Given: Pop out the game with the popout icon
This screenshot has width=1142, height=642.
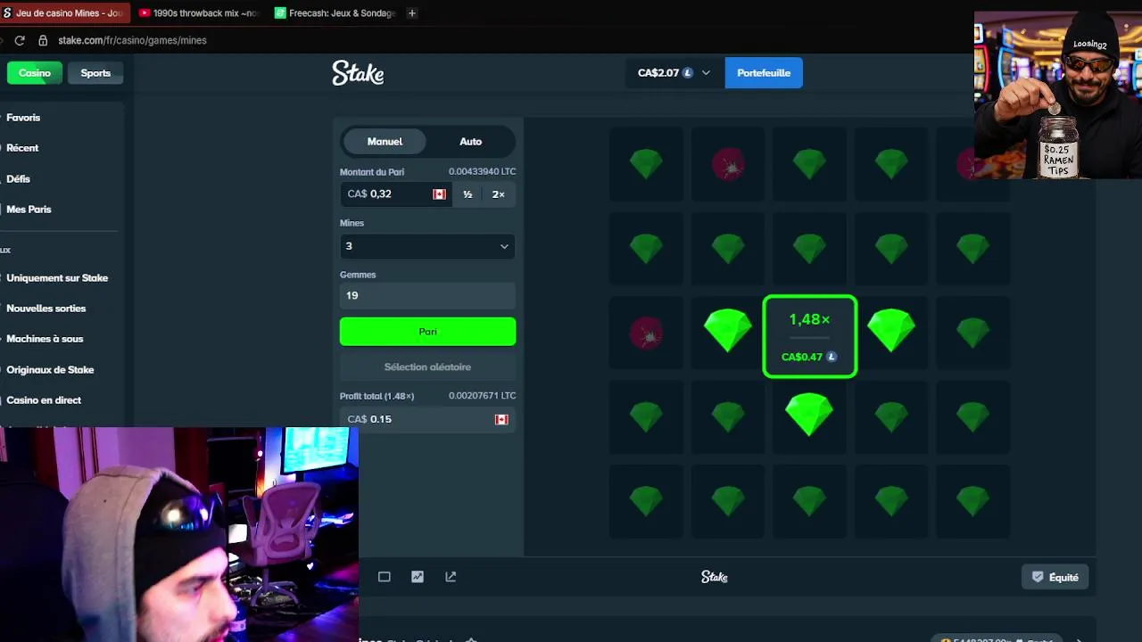Looking at the screenshot, I should coord(451,577).
